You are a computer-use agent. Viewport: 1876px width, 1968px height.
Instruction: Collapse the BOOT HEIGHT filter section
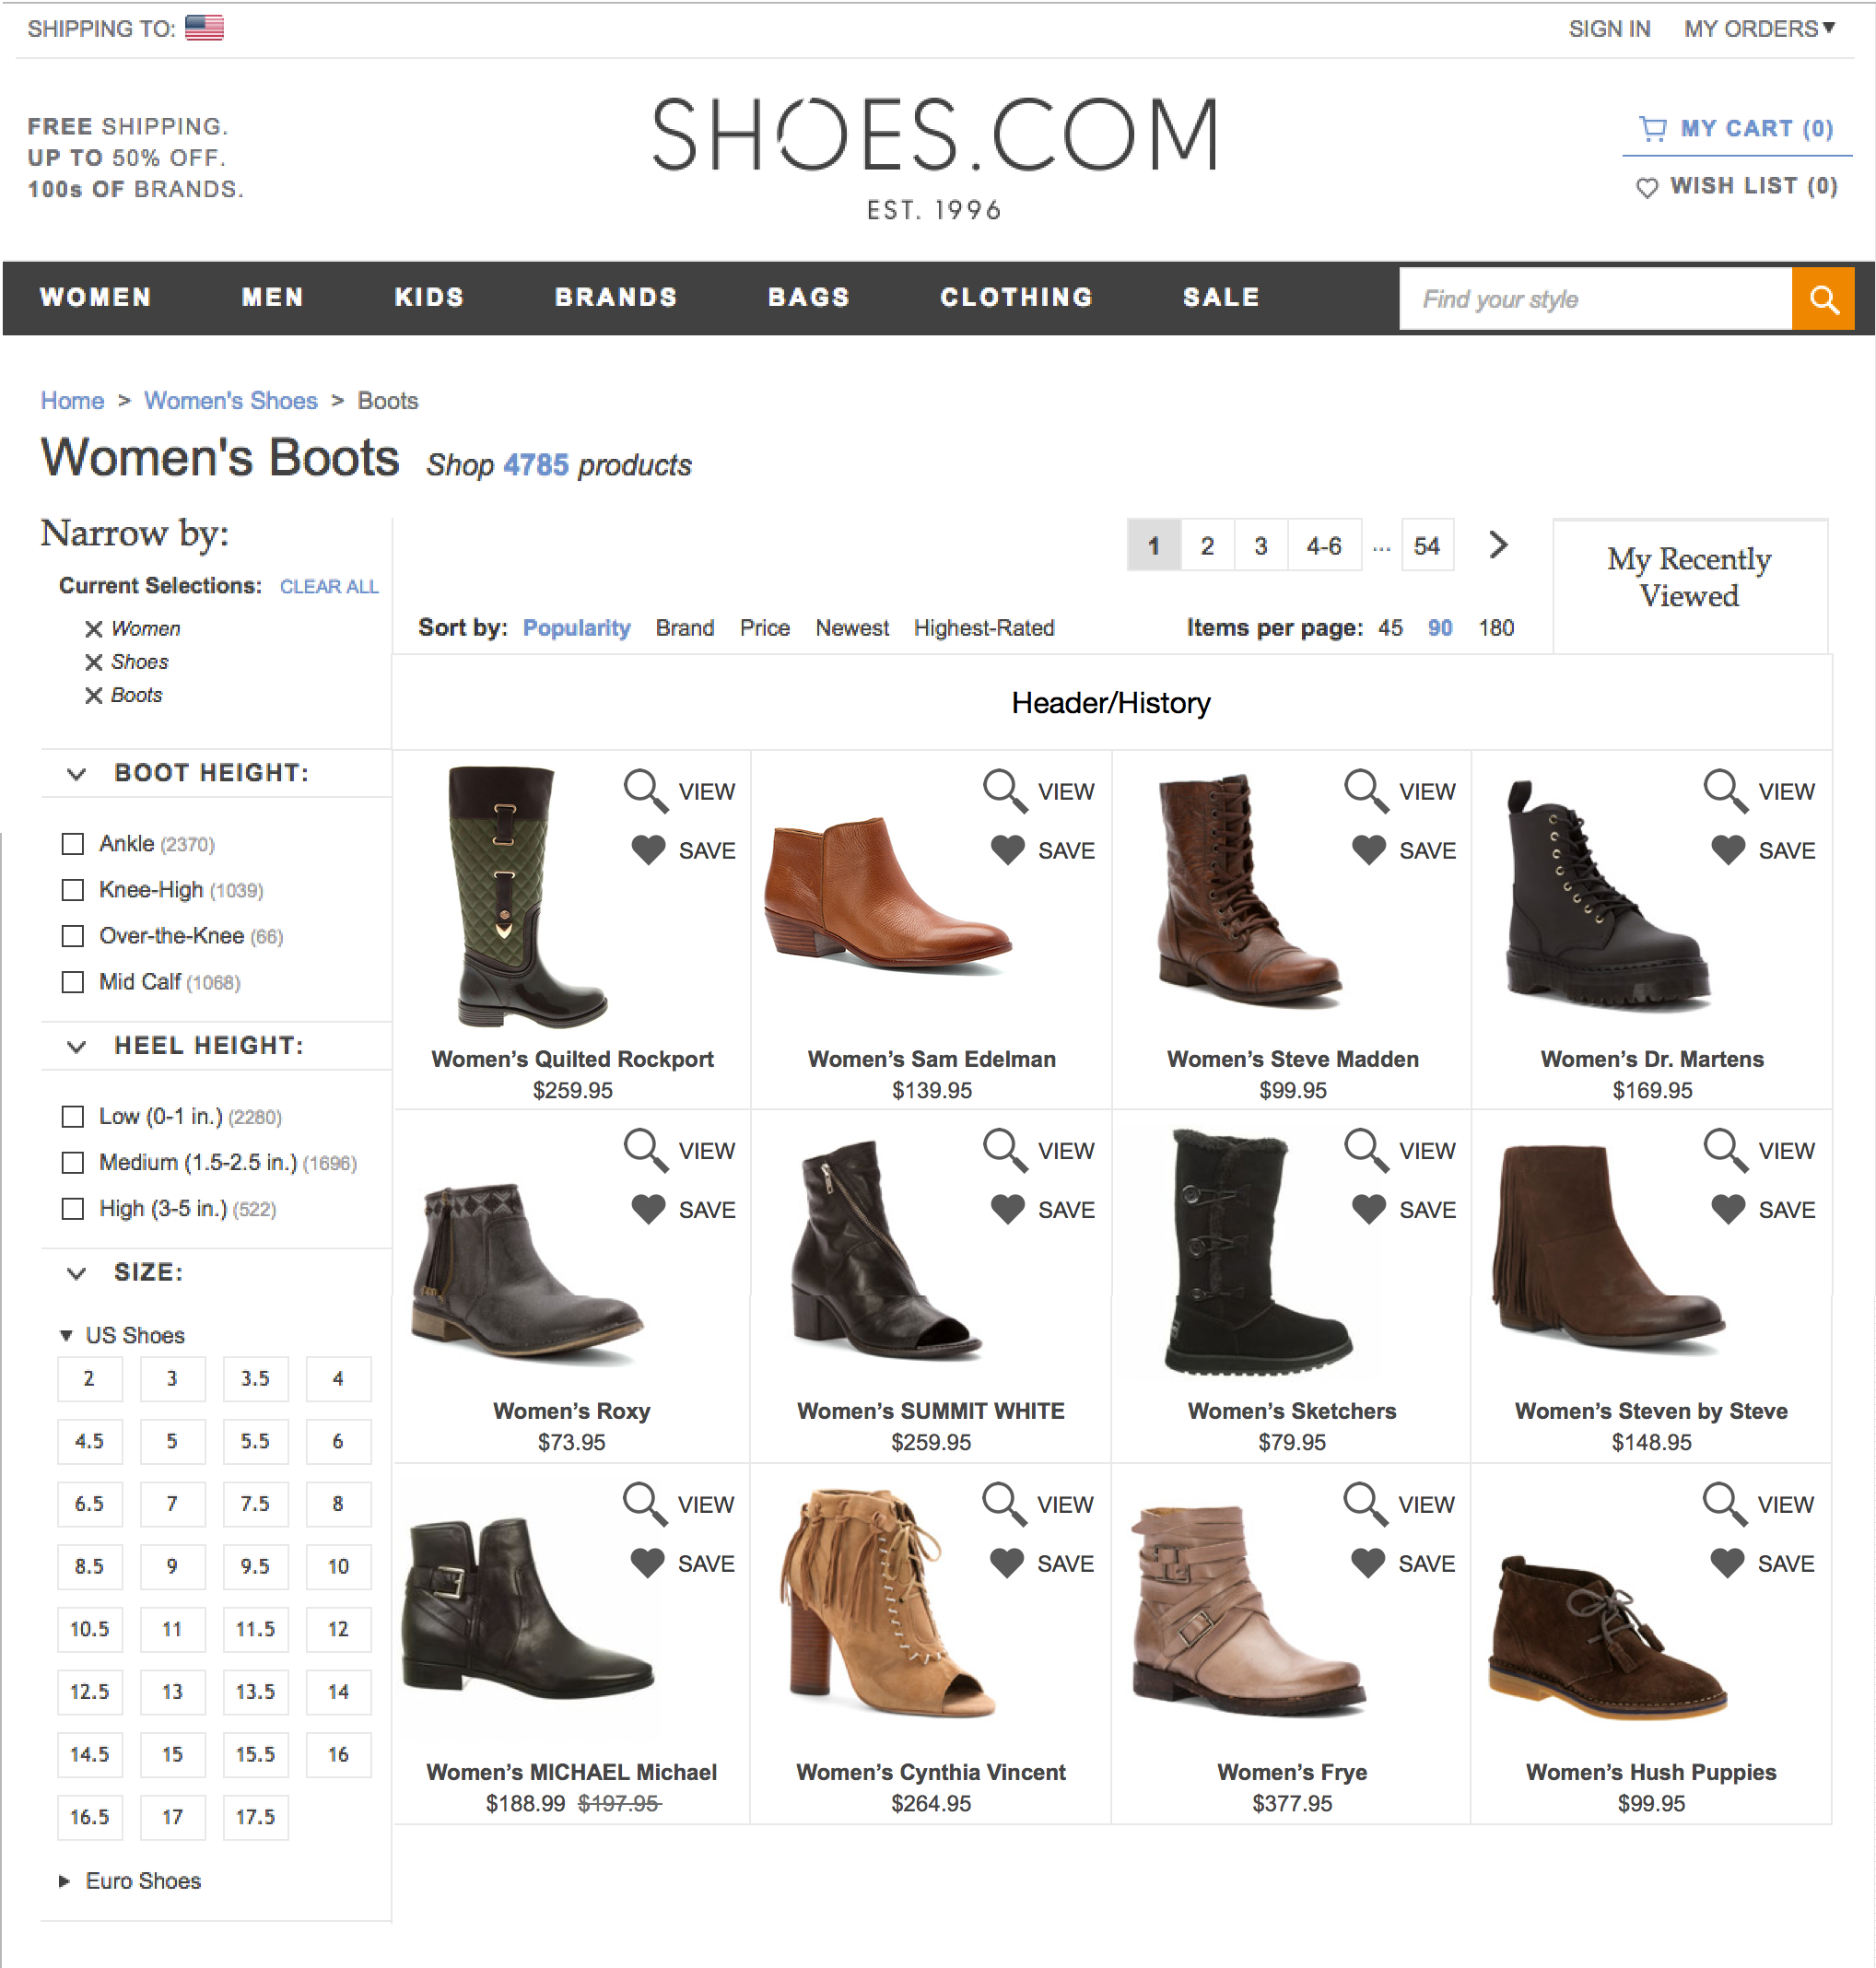coord(74,772)
